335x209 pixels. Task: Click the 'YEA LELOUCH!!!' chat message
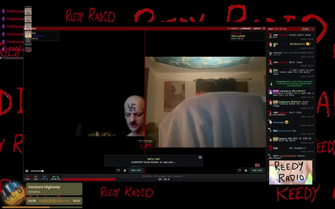coord(297,148)
